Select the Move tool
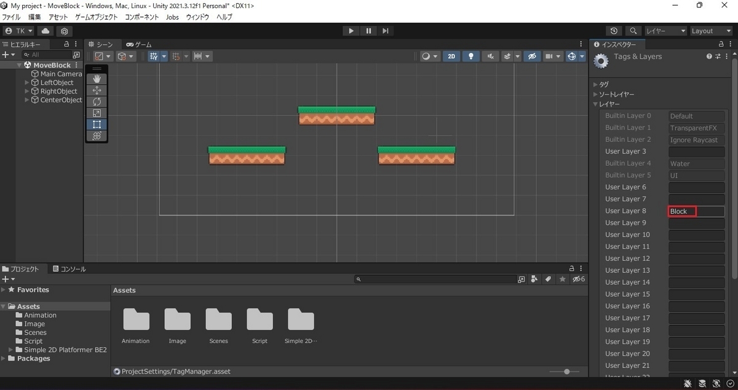This screenshot has width=738, height=390. pyautogui.click(x=97, y=90)
